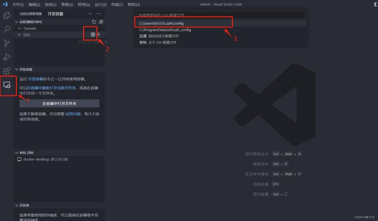Select C:\Users\...\.ssh\config option
378x221 pixels.
221,23
